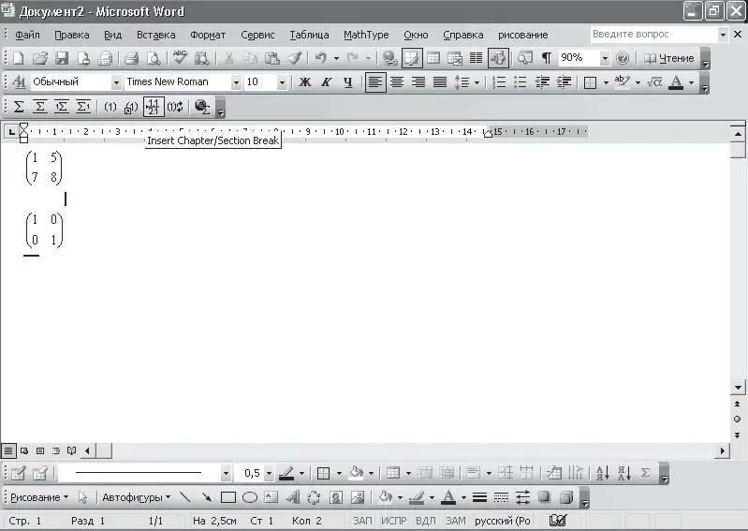Open the style dropdown showing Обычный
748x531 pixels.
pyautogui.click(x=116, y=82)
